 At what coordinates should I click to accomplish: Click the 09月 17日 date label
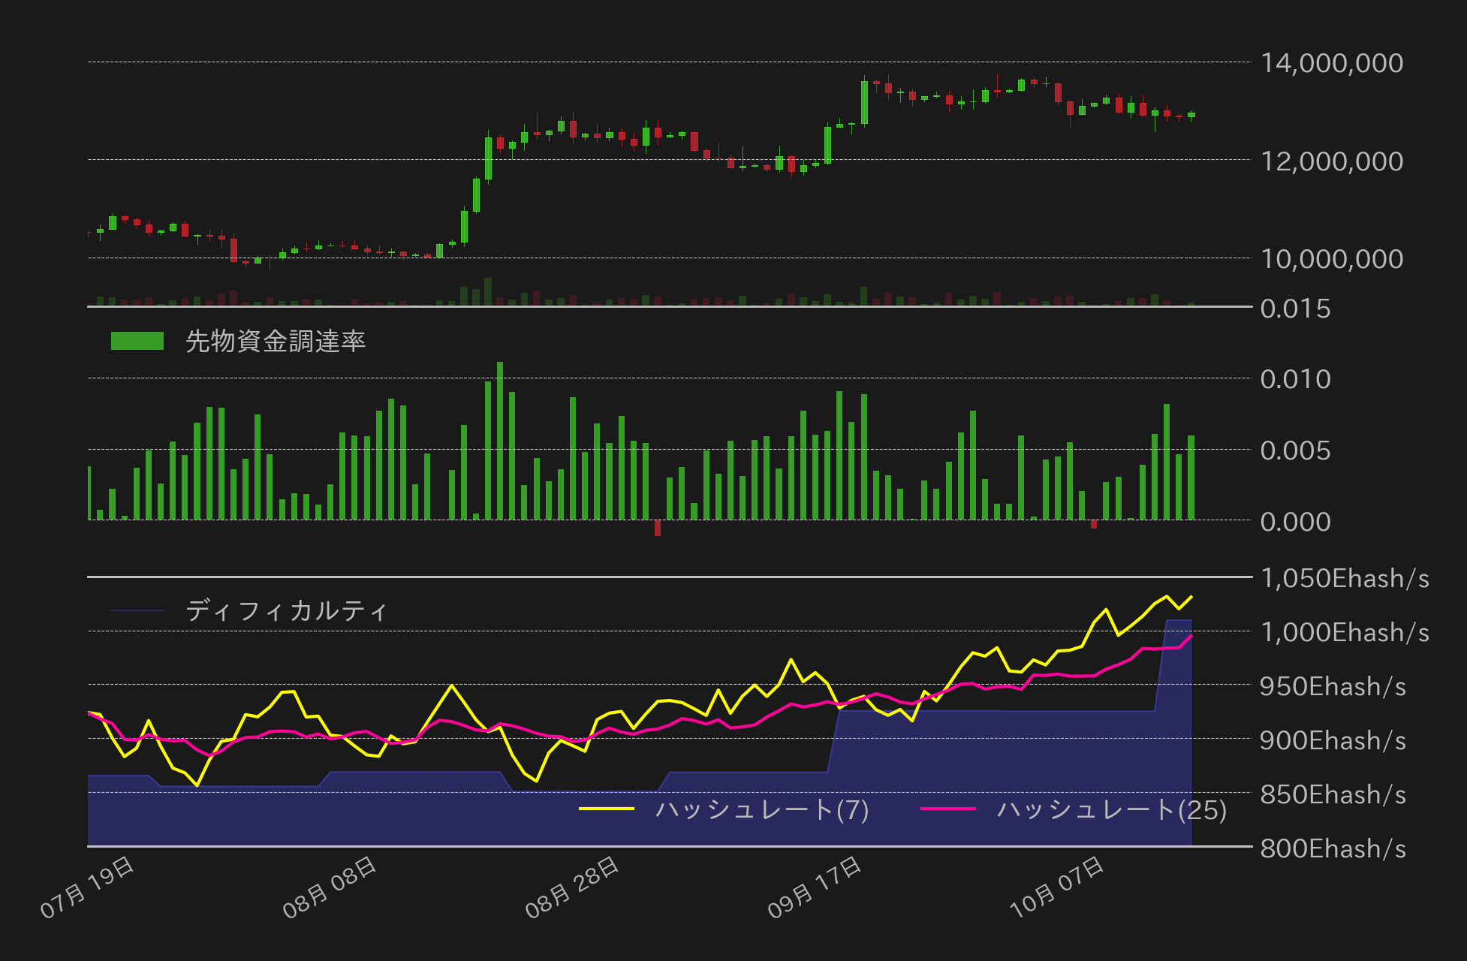[815, 887]
